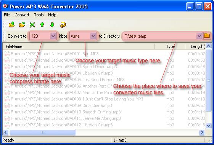This screenshot has width=214, height=145.
Task: Minimize the Power MP3 WMA Converter window
Action: tap(190, 6)
